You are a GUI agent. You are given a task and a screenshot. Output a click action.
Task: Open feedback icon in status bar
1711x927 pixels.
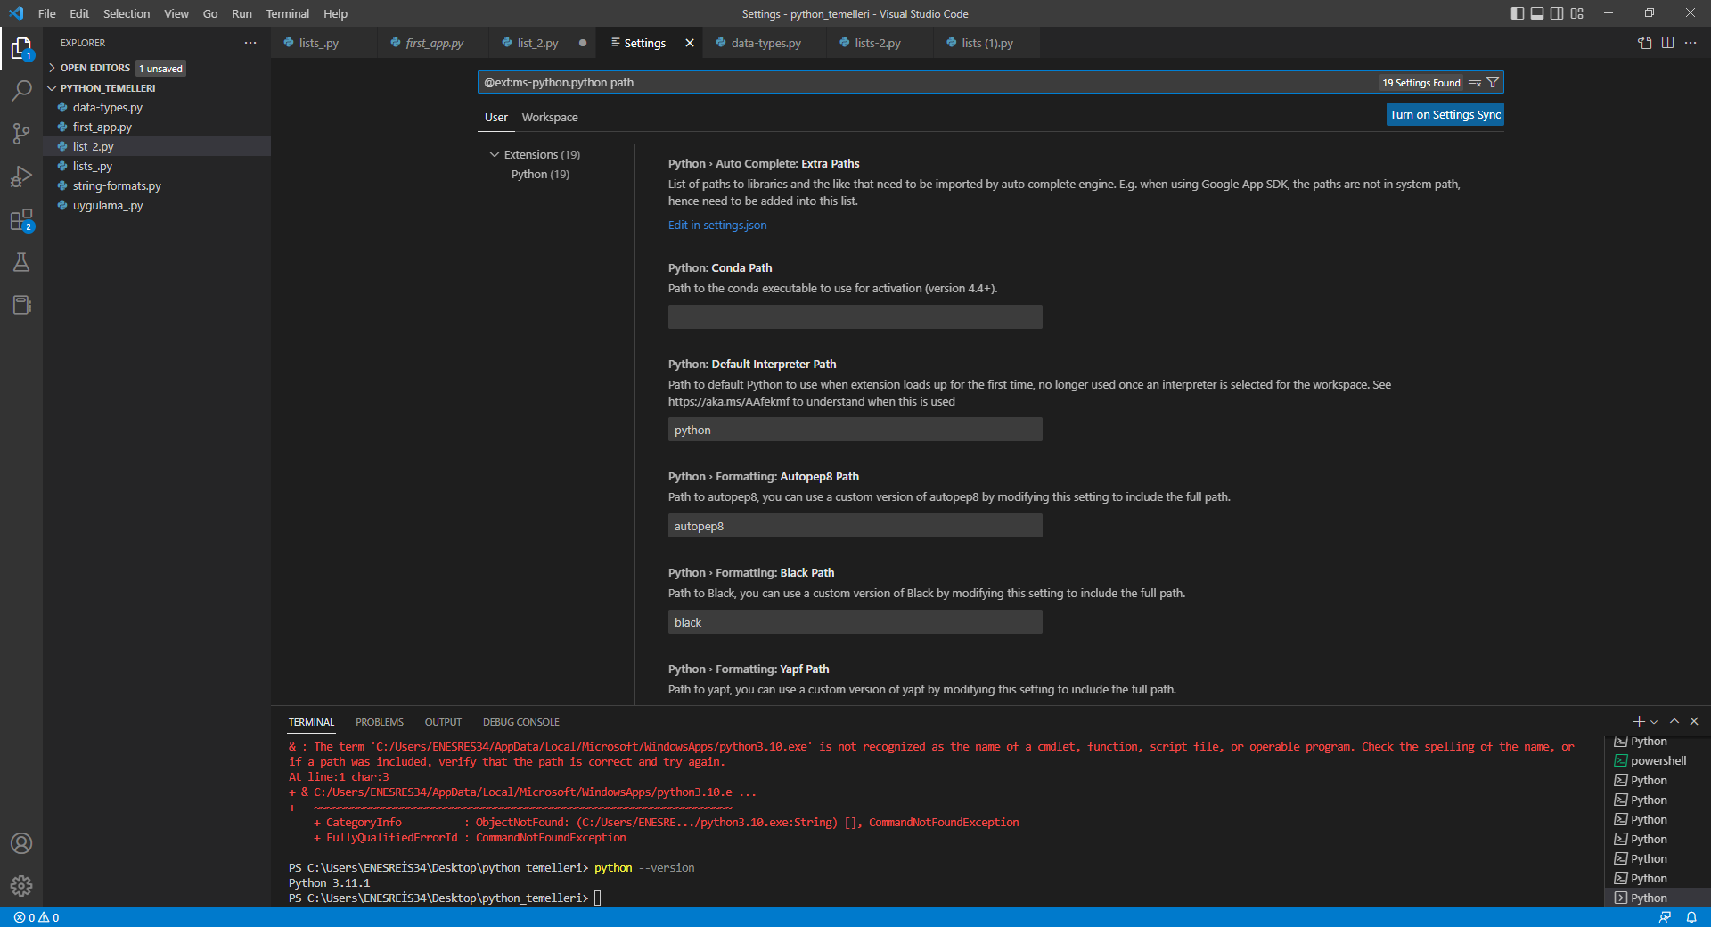(1665, 917)
